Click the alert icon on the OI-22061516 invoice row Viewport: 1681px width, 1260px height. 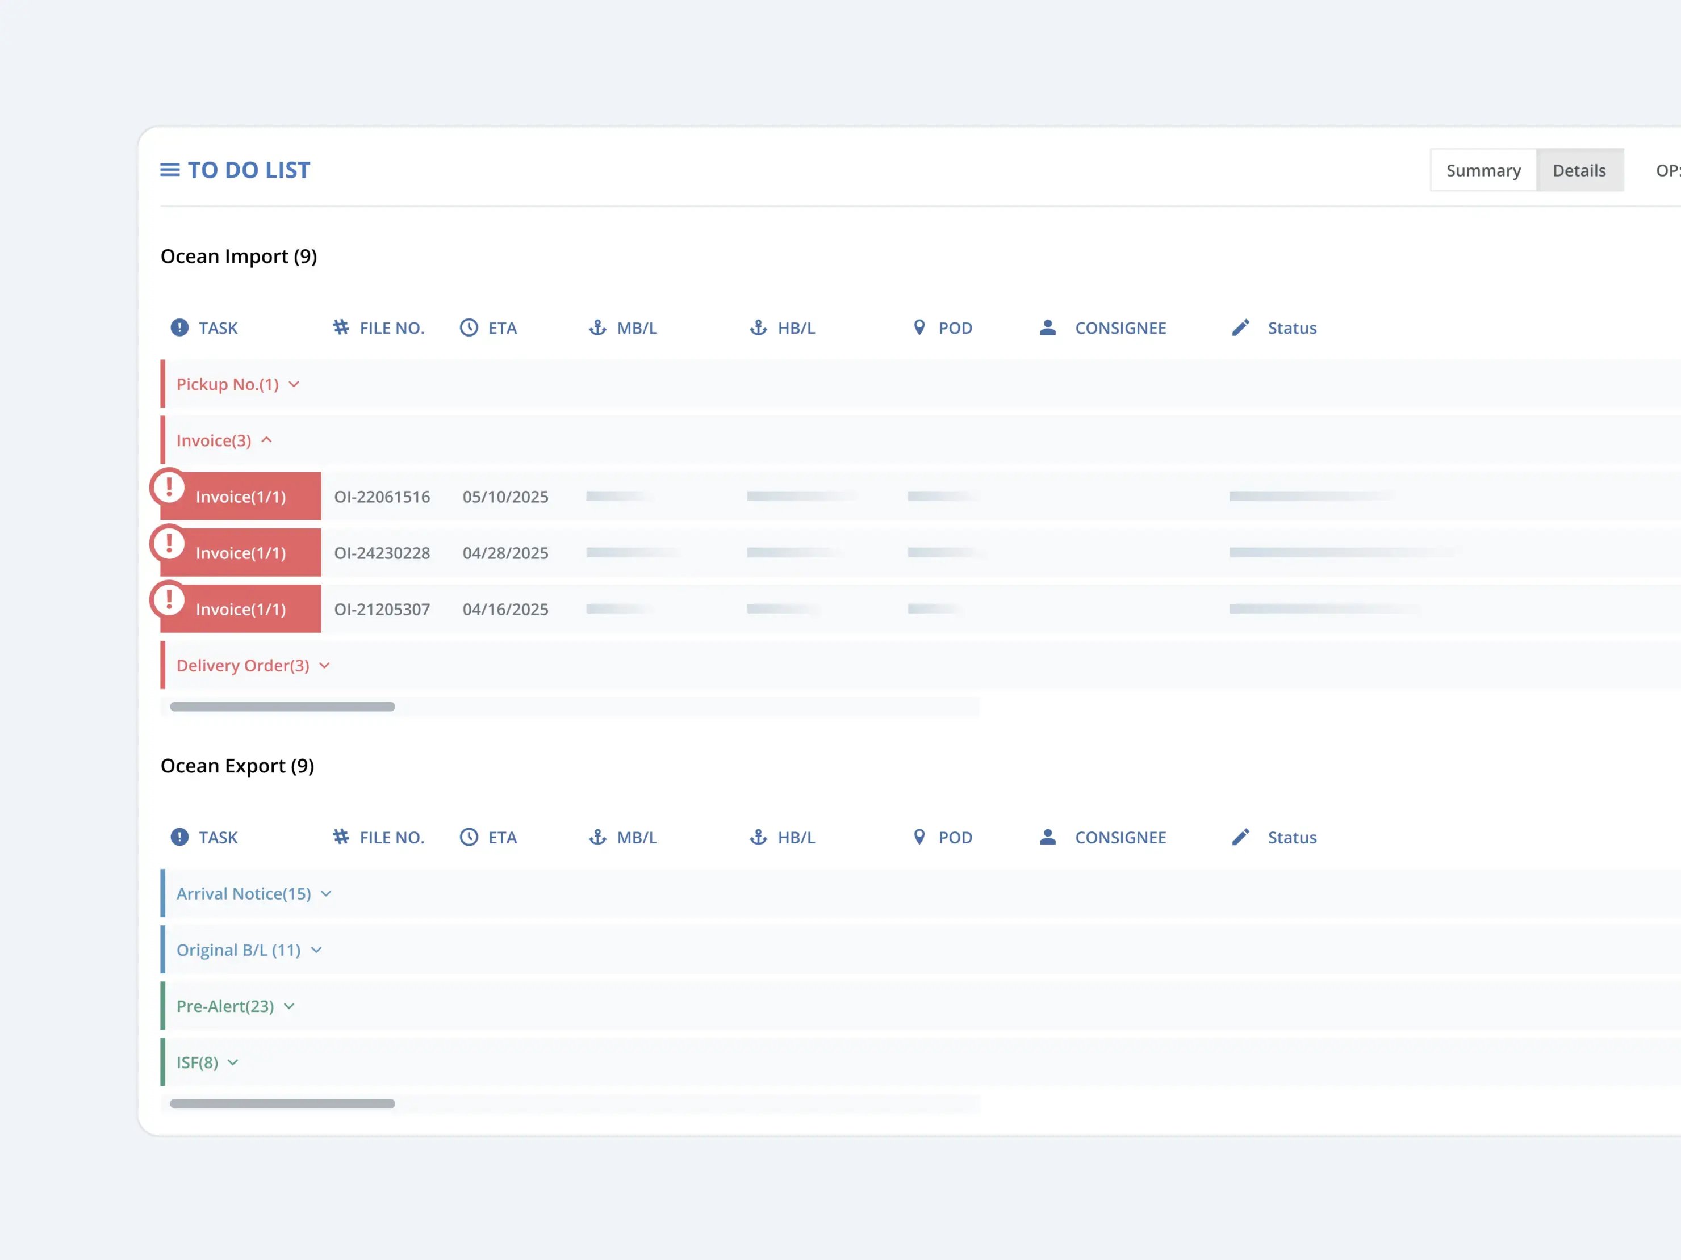[169, 487]
